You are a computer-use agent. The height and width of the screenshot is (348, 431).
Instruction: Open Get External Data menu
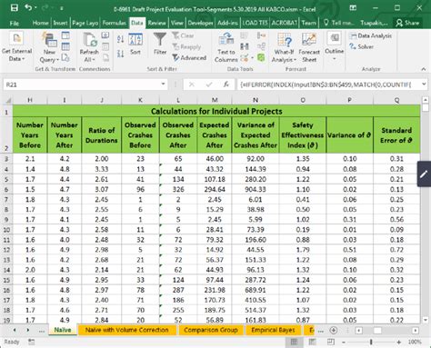pos(16,46)
